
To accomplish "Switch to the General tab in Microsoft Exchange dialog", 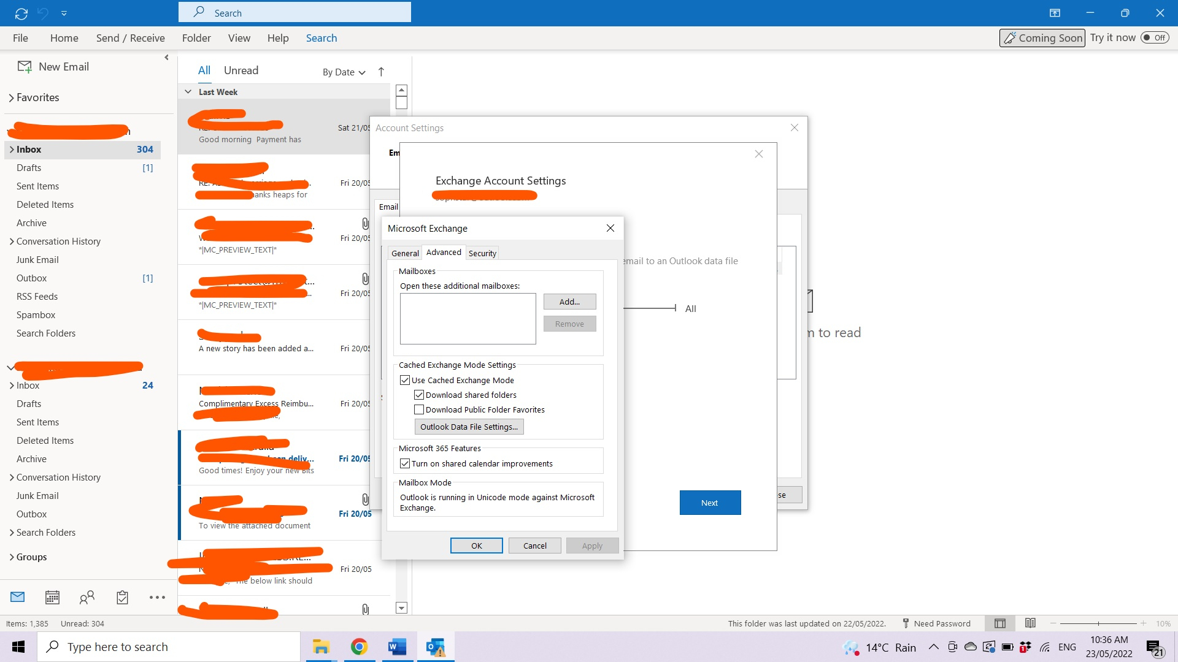I will 405,253.
